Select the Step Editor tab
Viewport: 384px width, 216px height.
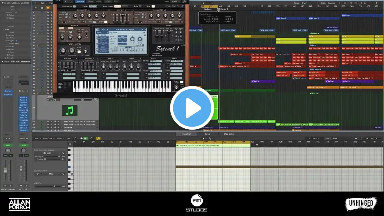pyautogui.click(x=229, y=134)
